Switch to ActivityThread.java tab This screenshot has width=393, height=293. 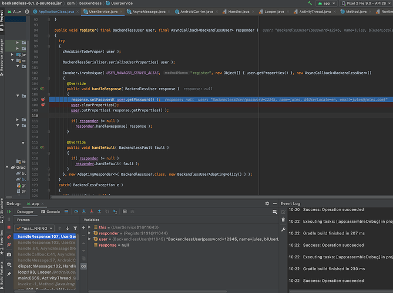point(315,12)
